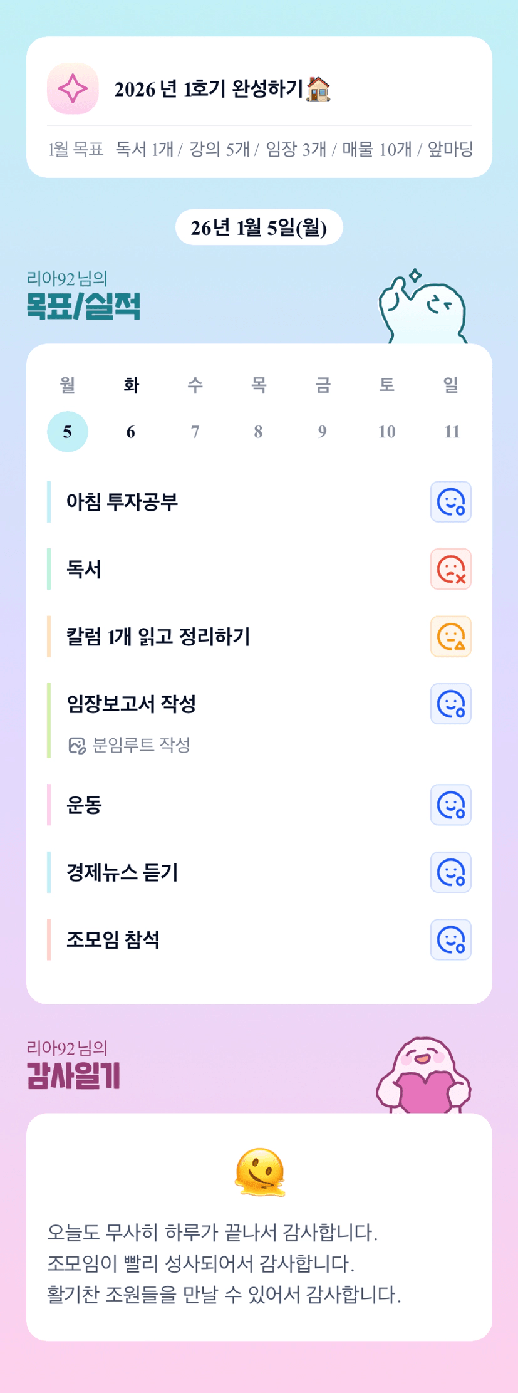Select Saturday the 10th in the calendar
Screen dimensions: 518x1393
click(386, 432)
